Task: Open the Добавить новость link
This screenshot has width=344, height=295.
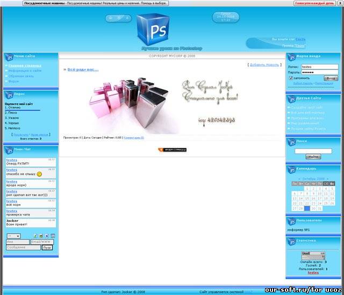Action: pyautogui.click(x=264, y=65)
